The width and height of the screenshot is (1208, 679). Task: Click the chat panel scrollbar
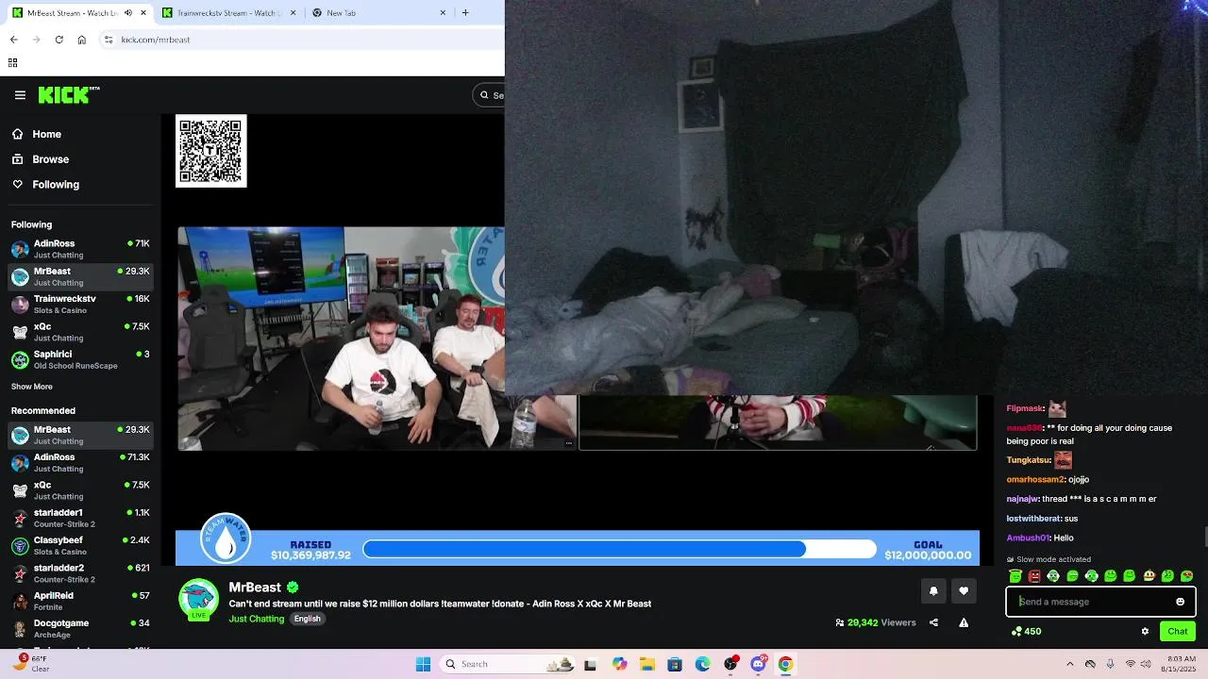(1205, 537)
